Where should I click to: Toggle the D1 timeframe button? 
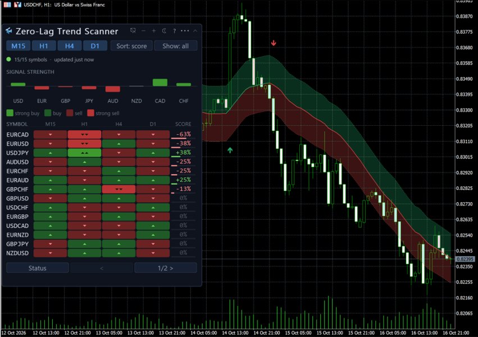coord(95,46)
